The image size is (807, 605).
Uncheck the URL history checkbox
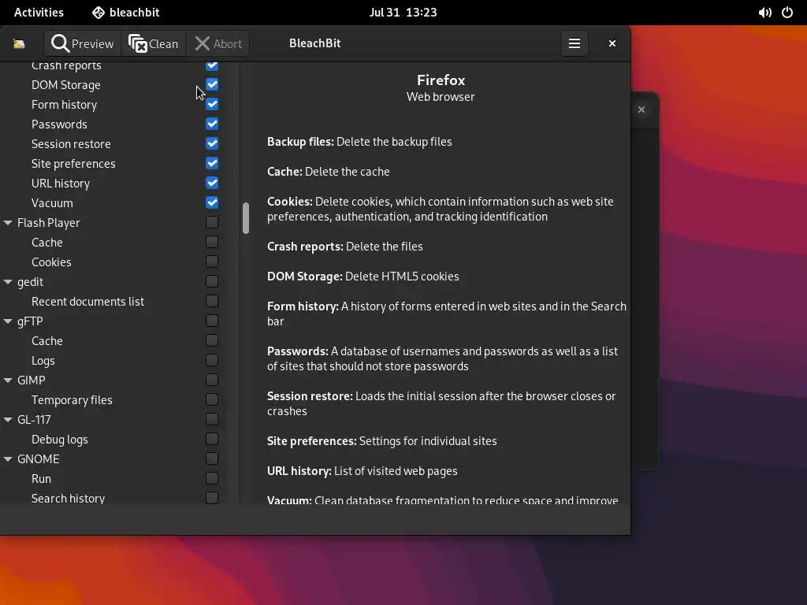point(212,183)
